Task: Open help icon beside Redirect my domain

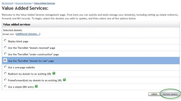Action: pyautogui.click(x=54, y=73)
